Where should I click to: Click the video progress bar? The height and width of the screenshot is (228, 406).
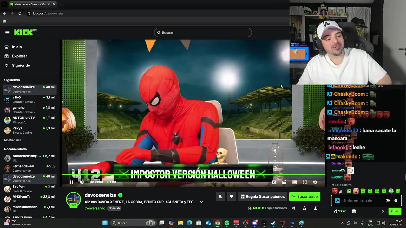193,175
